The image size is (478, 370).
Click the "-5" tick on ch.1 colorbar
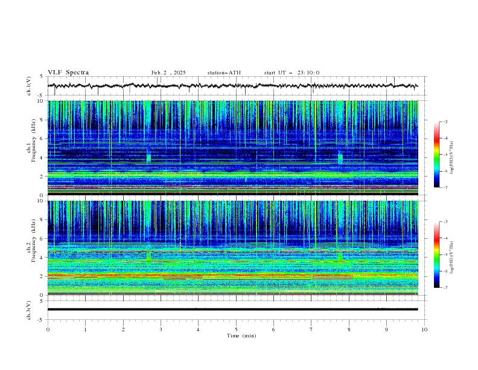click(x=445, y=155)
